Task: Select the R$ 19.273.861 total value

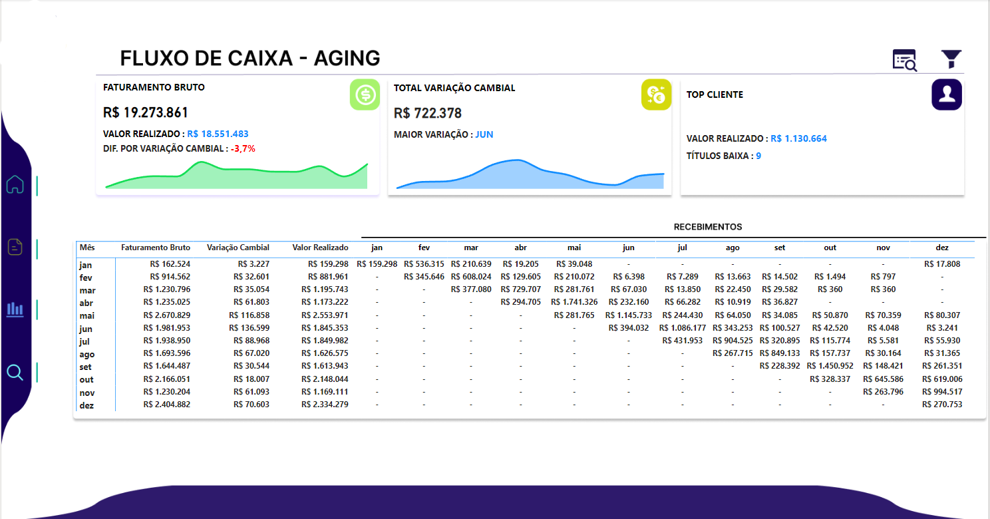Action: point(146,112)
